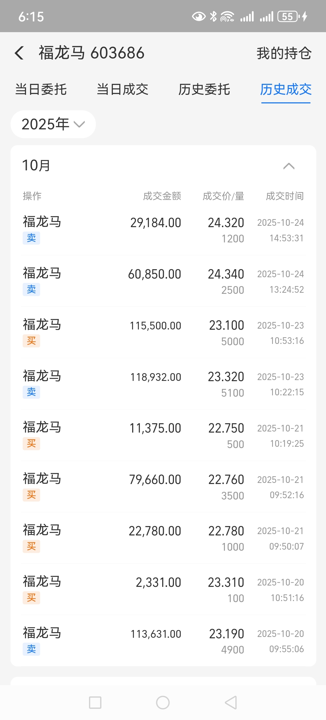Image resolution: width=326 pixels, height=720 pixels.
Task: Open 我的持仓 holdings page
Action: click(284, 53)
